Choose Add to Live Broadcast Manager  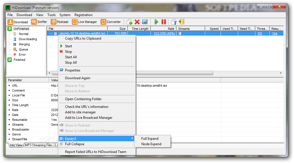pos(97,118)
